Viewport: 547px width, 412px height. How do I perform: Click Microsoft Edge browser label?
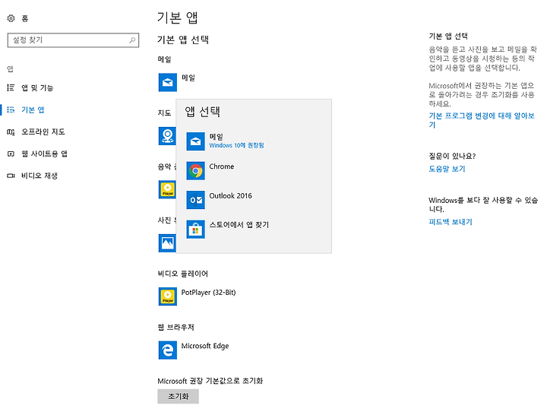click(205, 346)
